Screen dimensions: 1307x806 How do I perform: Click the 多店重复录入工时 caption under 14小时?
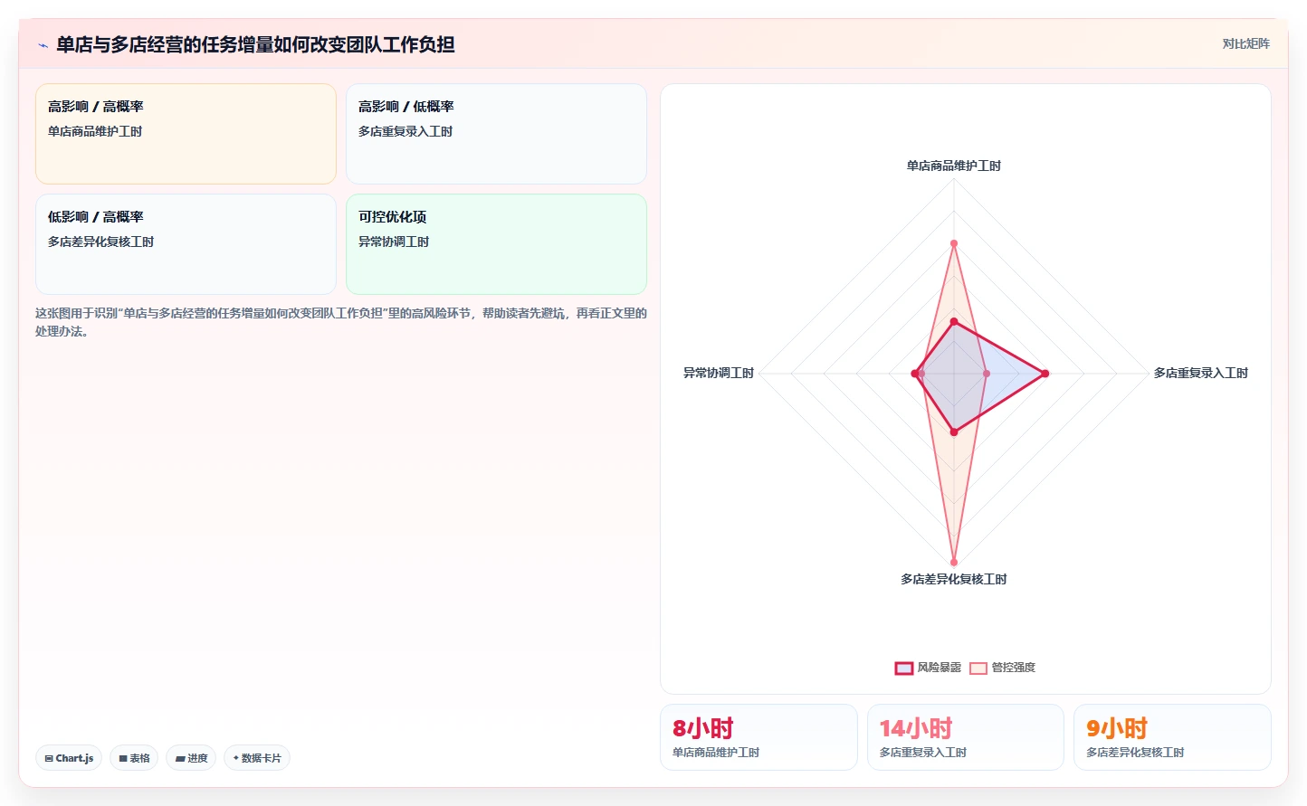pyautogui.click(x=923, y=753)
